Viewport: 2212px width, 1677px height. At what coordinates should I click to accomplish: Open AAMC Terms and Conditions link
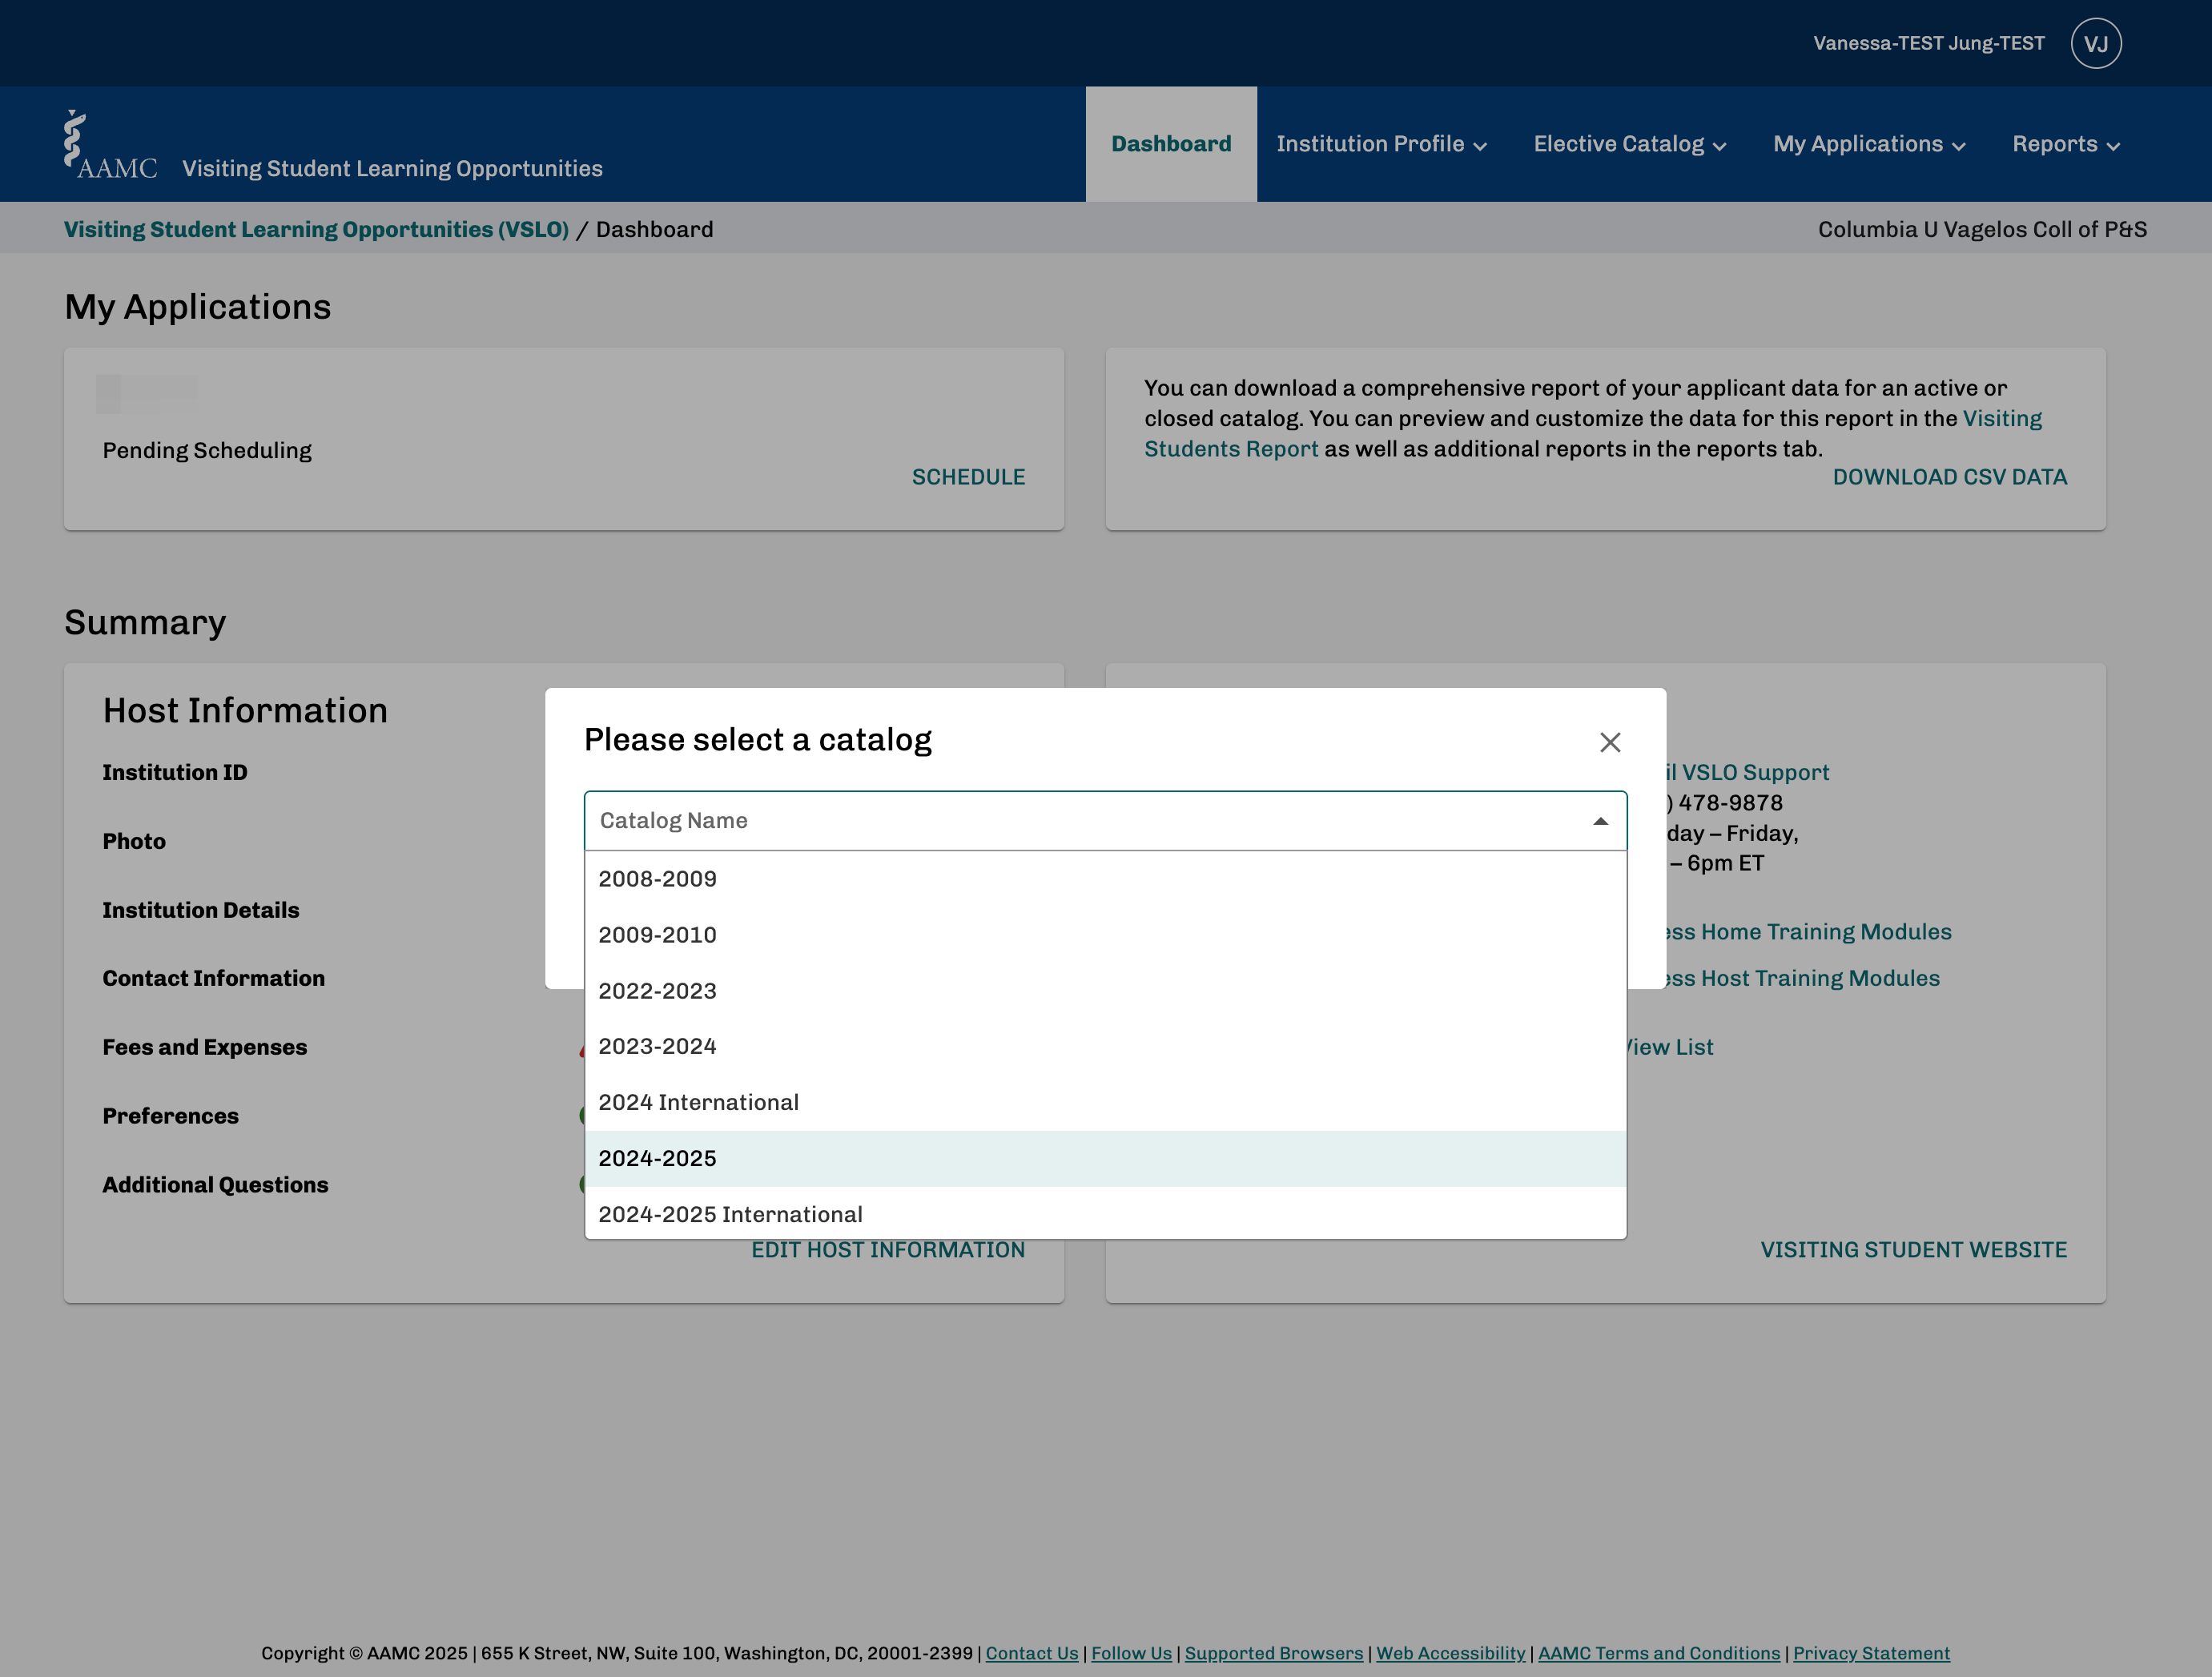[x=1658, y=1653]
